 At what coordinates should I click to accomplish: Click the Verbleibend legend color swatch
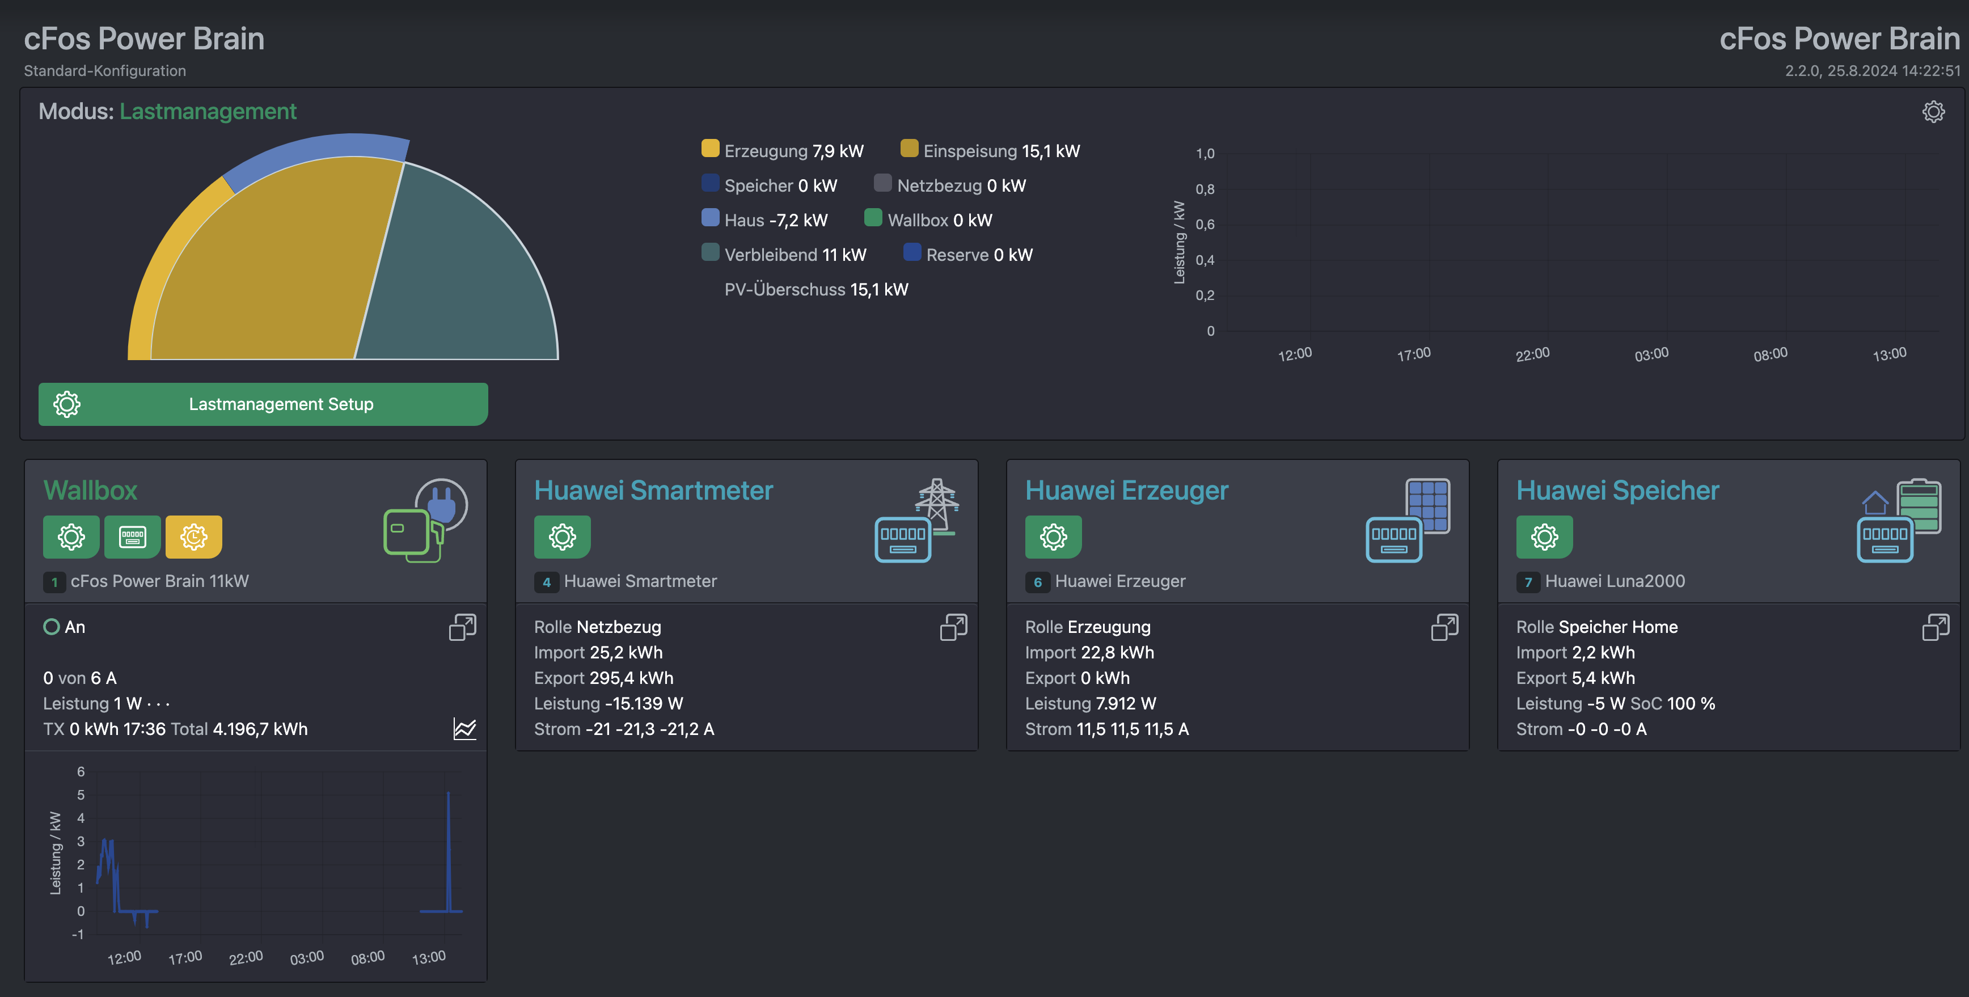pos(710,252)
